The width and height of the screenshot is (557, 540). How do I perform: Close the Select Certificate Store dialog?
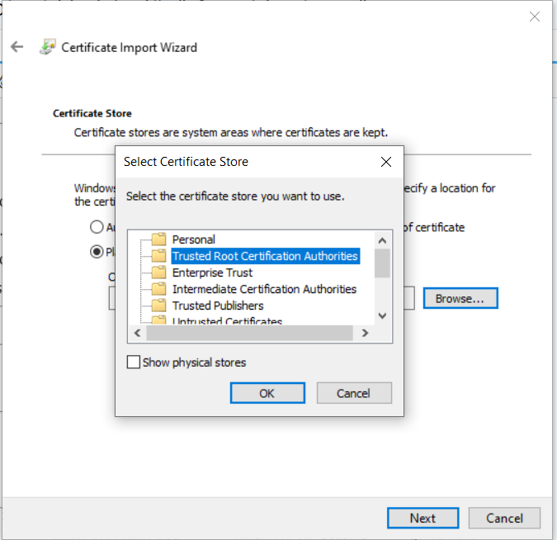386,162
